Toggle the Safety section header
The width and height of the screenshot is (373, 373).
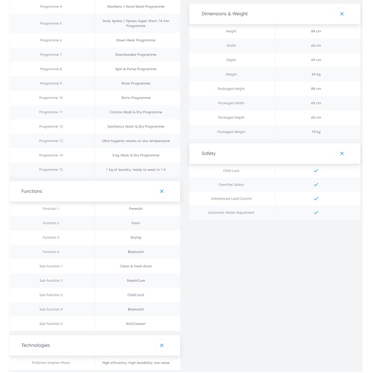[209, 153]
